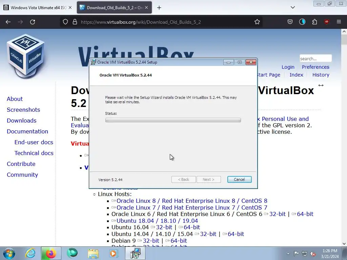This screenshot has width=347, height=260.
Task: Close the Windows Vista Ultimate x64 ISO tab
Action: pos(70,7)
